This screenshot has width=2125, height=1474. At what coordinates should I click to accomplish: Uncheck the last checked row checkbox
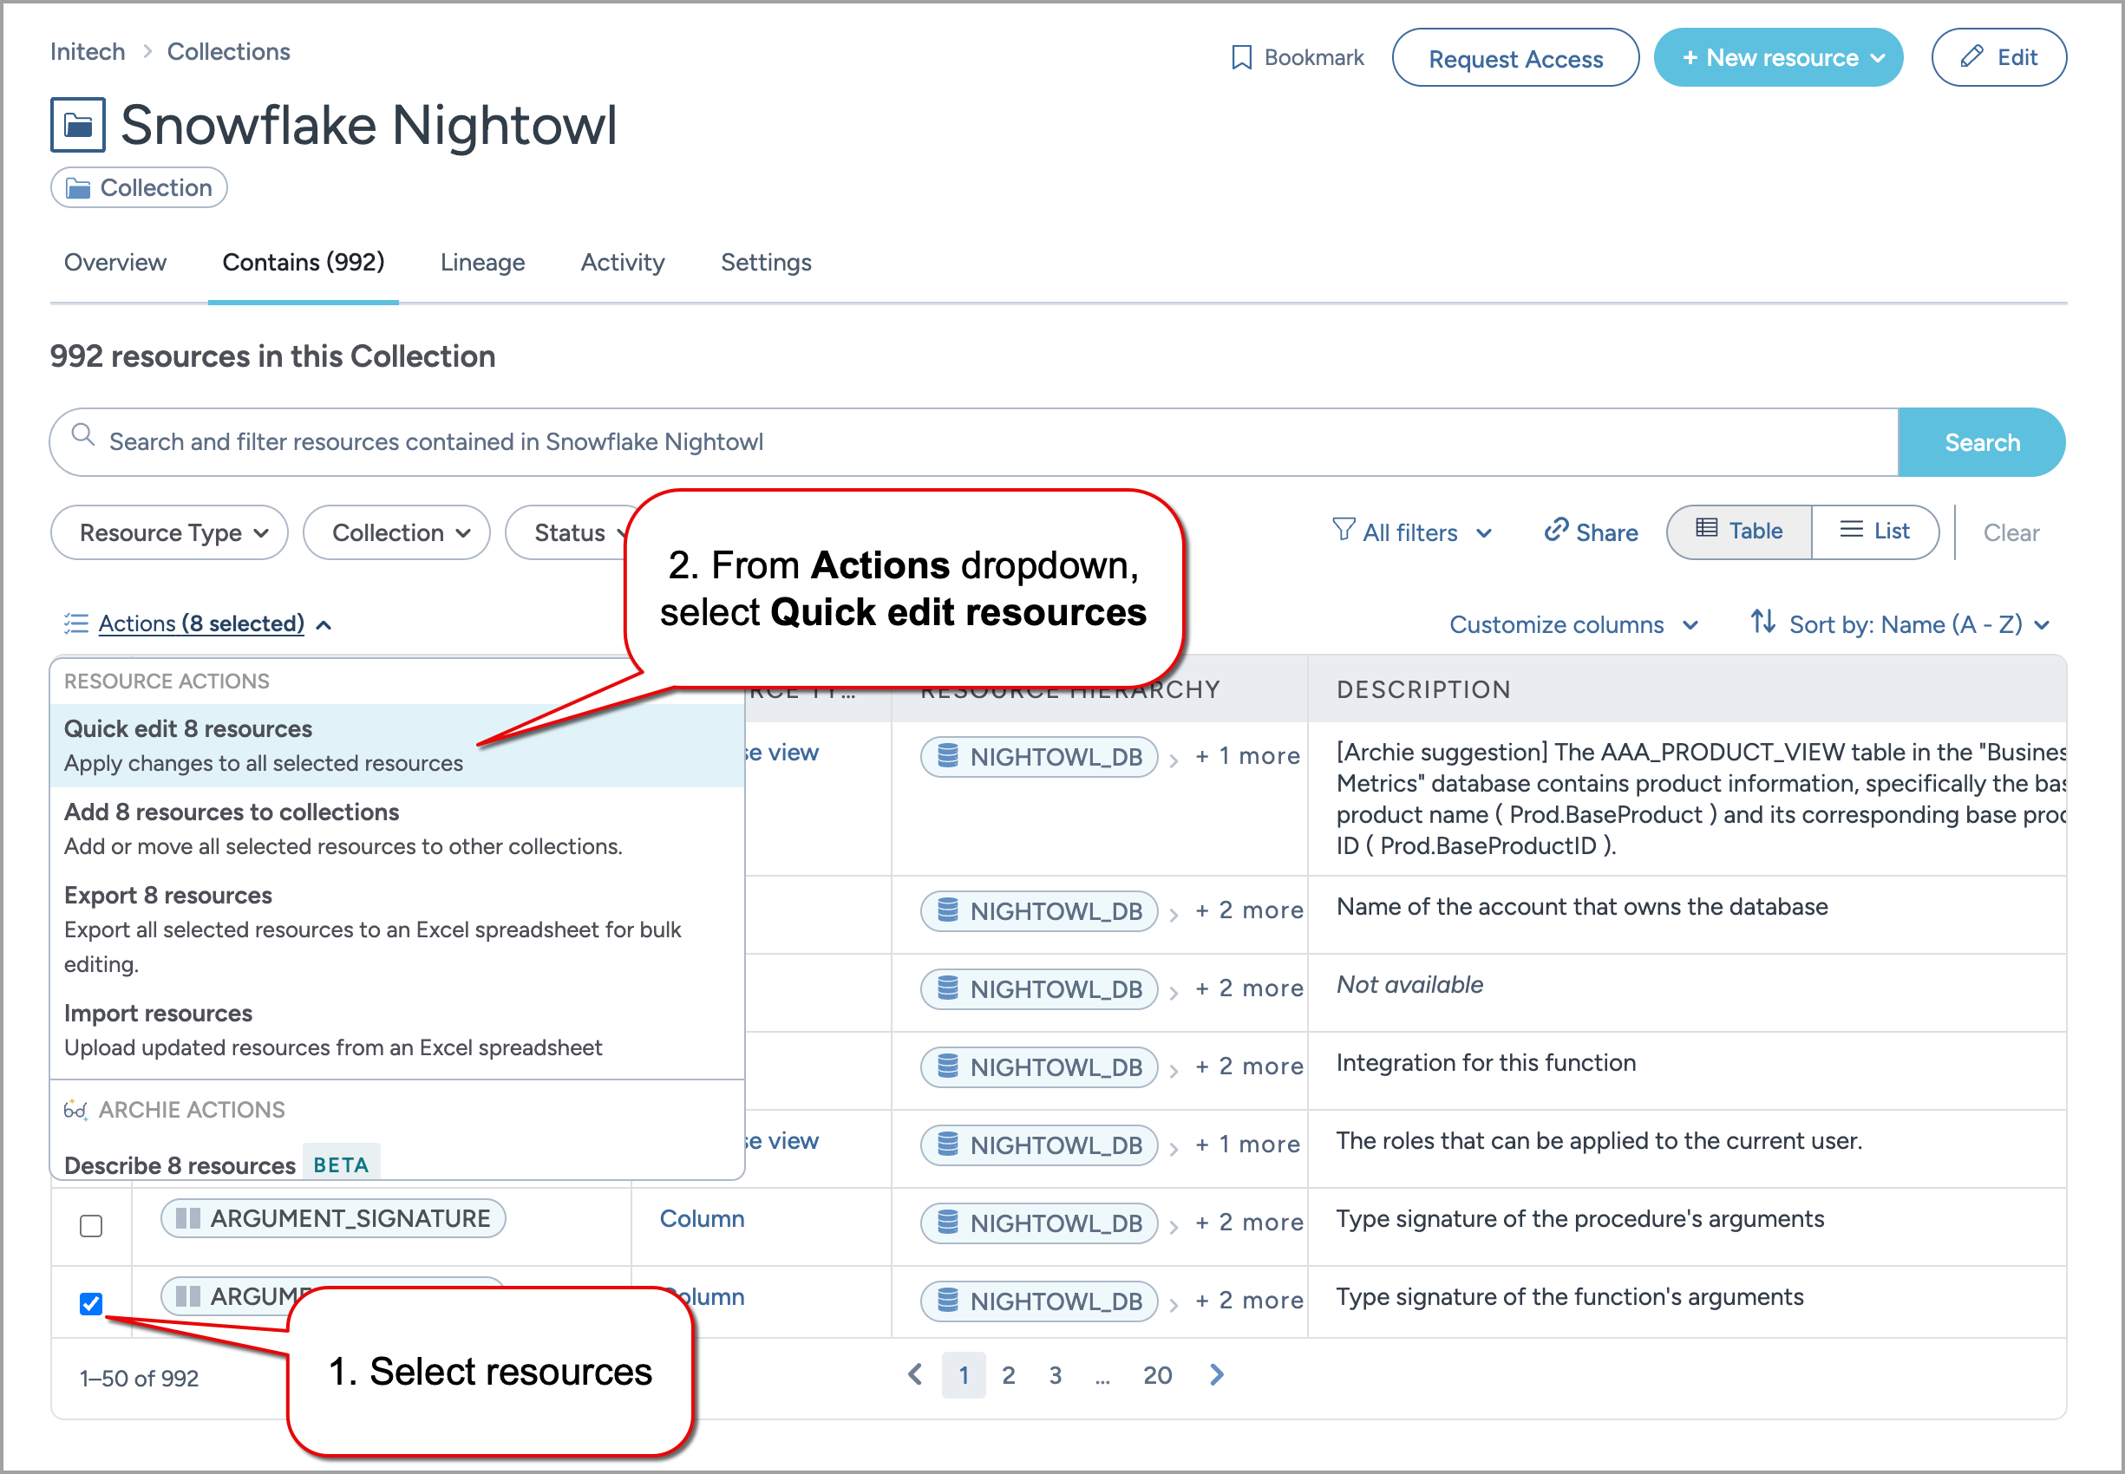(x=90, y=1303)
